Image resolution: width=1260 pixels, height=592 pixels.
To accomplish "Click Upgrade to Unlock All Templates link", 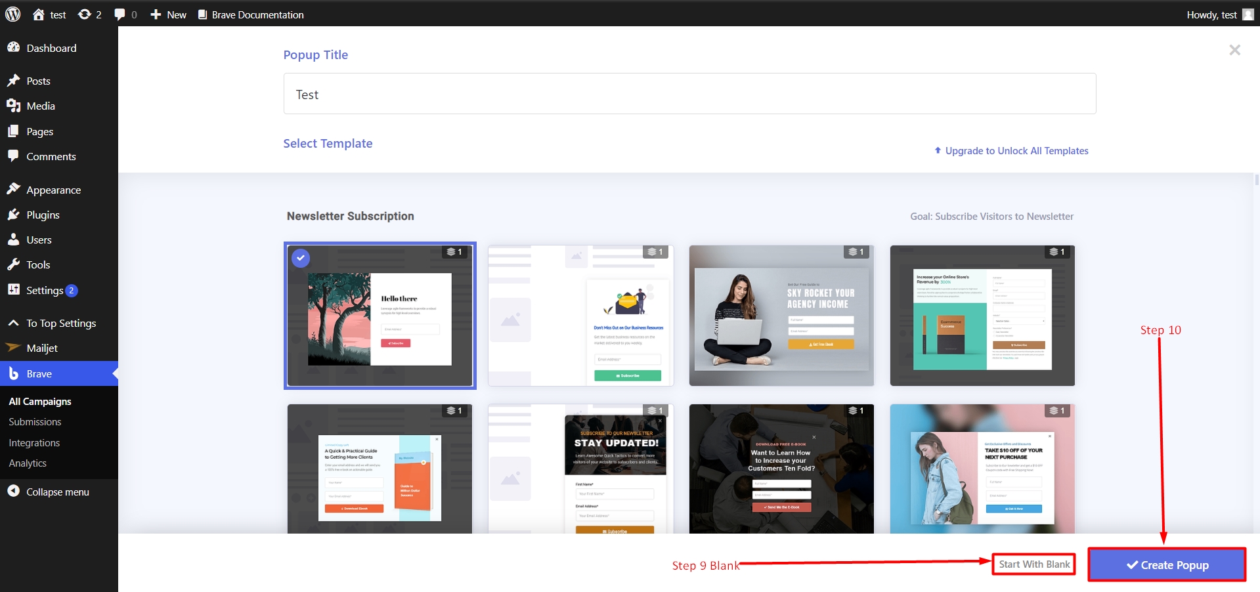I will tap(1016, 150).
